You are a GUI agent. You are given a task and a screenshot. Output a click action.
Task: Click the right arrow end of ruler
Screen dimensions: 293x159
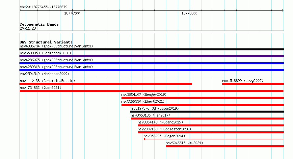pyautogui.click(x=283, y=11)
